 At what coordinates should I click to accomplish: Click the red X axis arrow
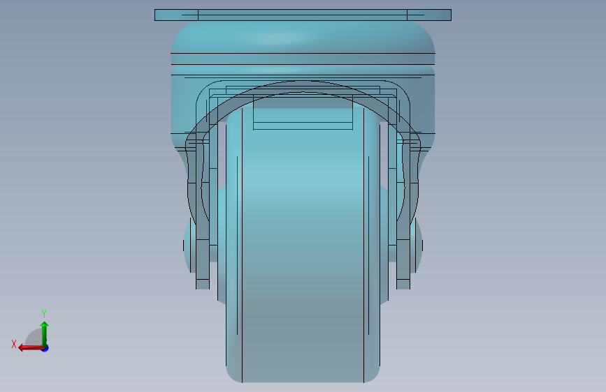point(31,348)
